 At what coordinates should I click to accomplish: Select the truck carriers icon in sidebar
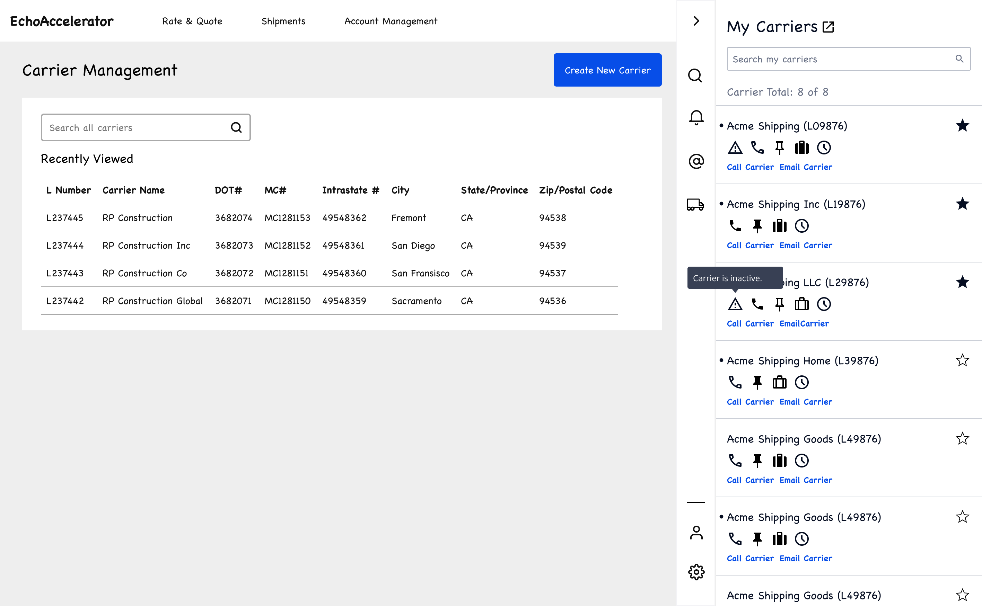coord(695,204)
